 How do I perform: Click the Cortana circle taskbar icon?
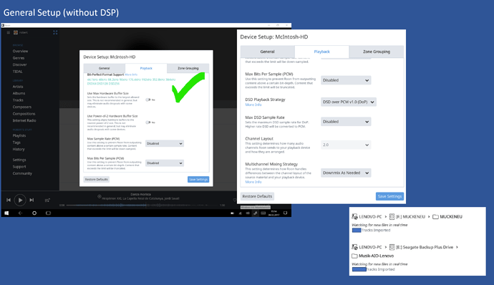[x=34, y=213]
